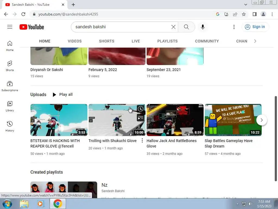The image size is (278, 209).
Task: Open a new browser tab
Action: click(73, 5)
